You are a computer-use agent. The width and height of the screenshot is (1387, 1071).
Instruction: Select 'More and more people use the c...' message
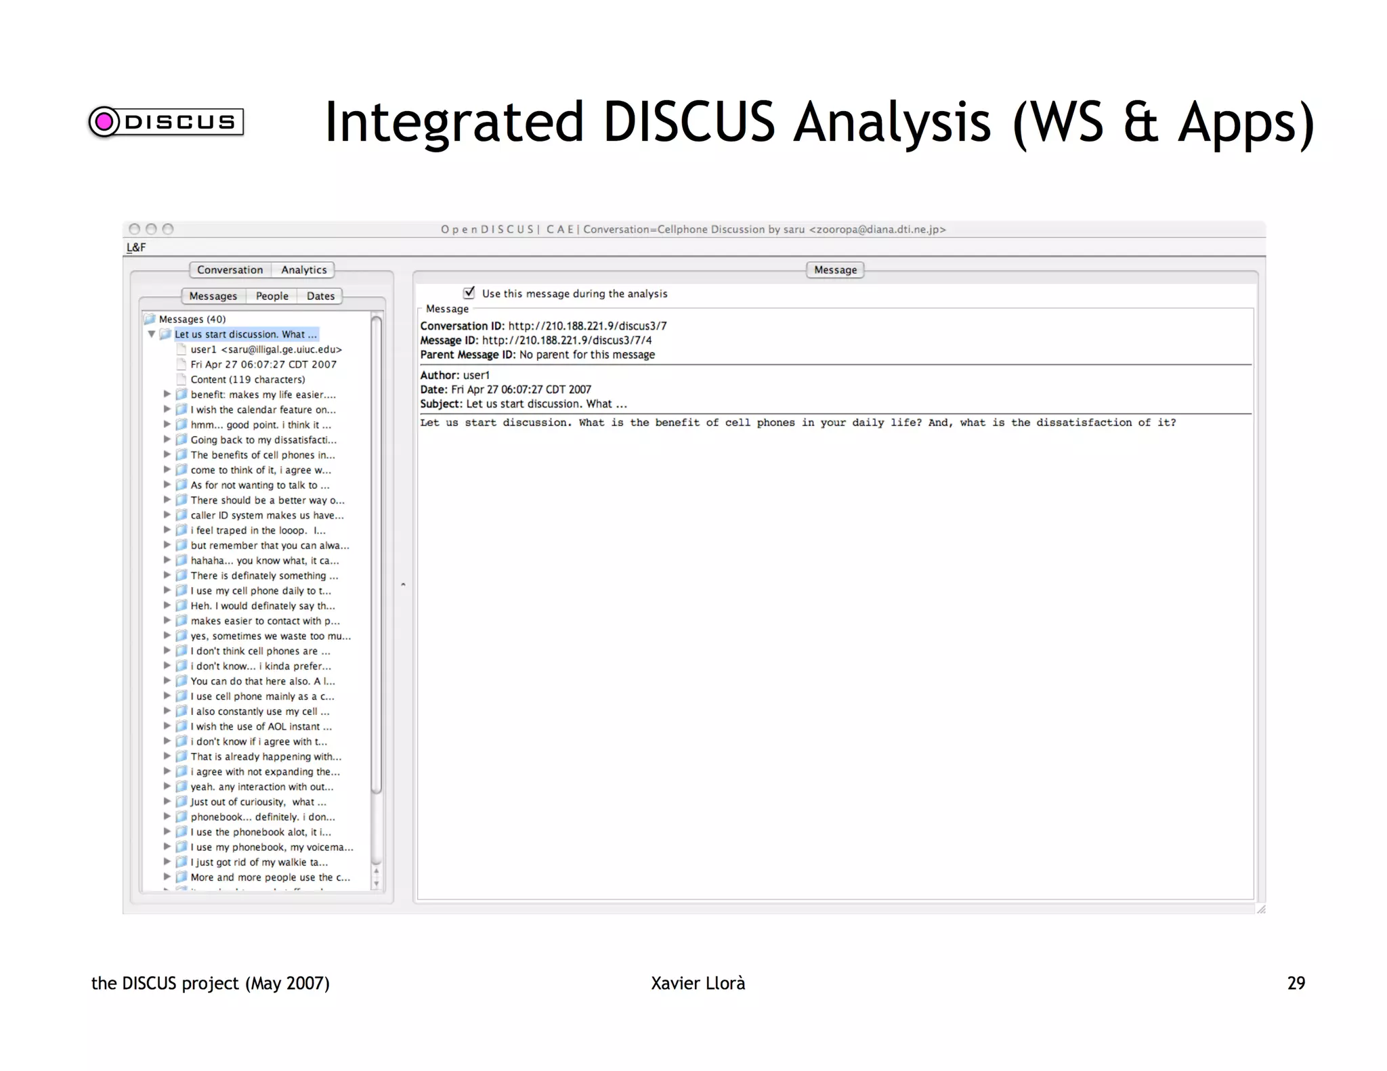tap(270, 877)
